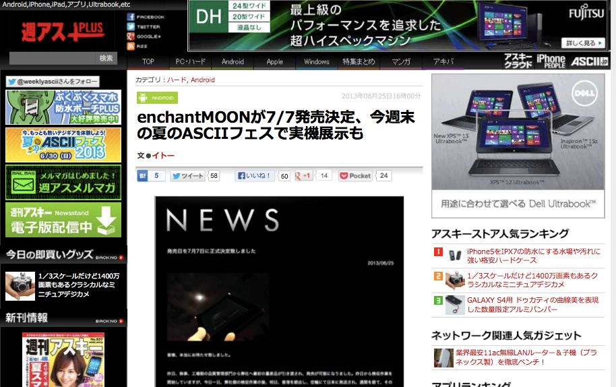Open the Windows navigation tab
This screenshot has width=616, height=387.
click(317, 61)
